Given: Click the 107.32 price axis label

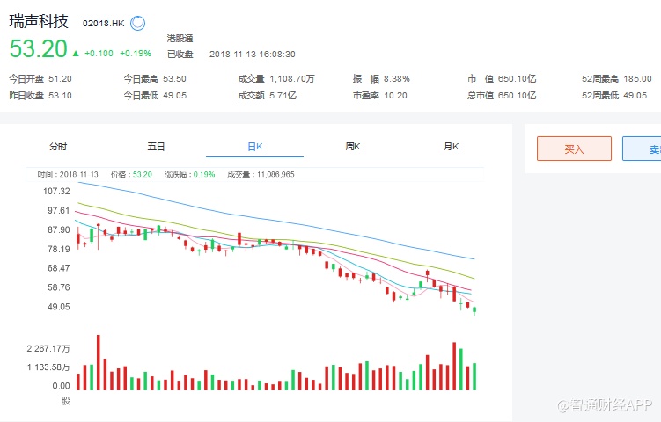Looking at the screenshot, I should pos(55,191).
